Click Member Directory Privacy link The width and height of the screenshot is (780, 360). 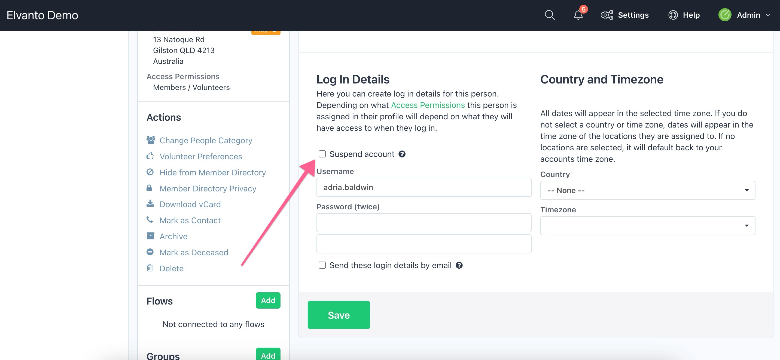tap(208, 189)
